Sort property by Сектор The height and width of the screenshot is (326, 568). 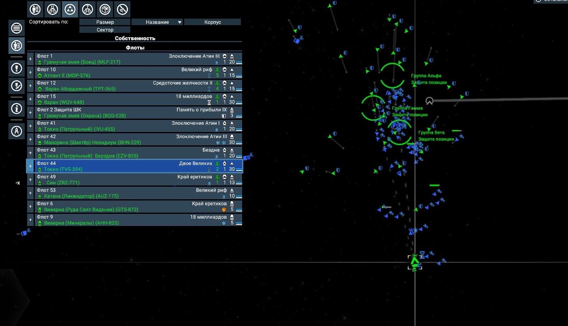tap(105, 30)
